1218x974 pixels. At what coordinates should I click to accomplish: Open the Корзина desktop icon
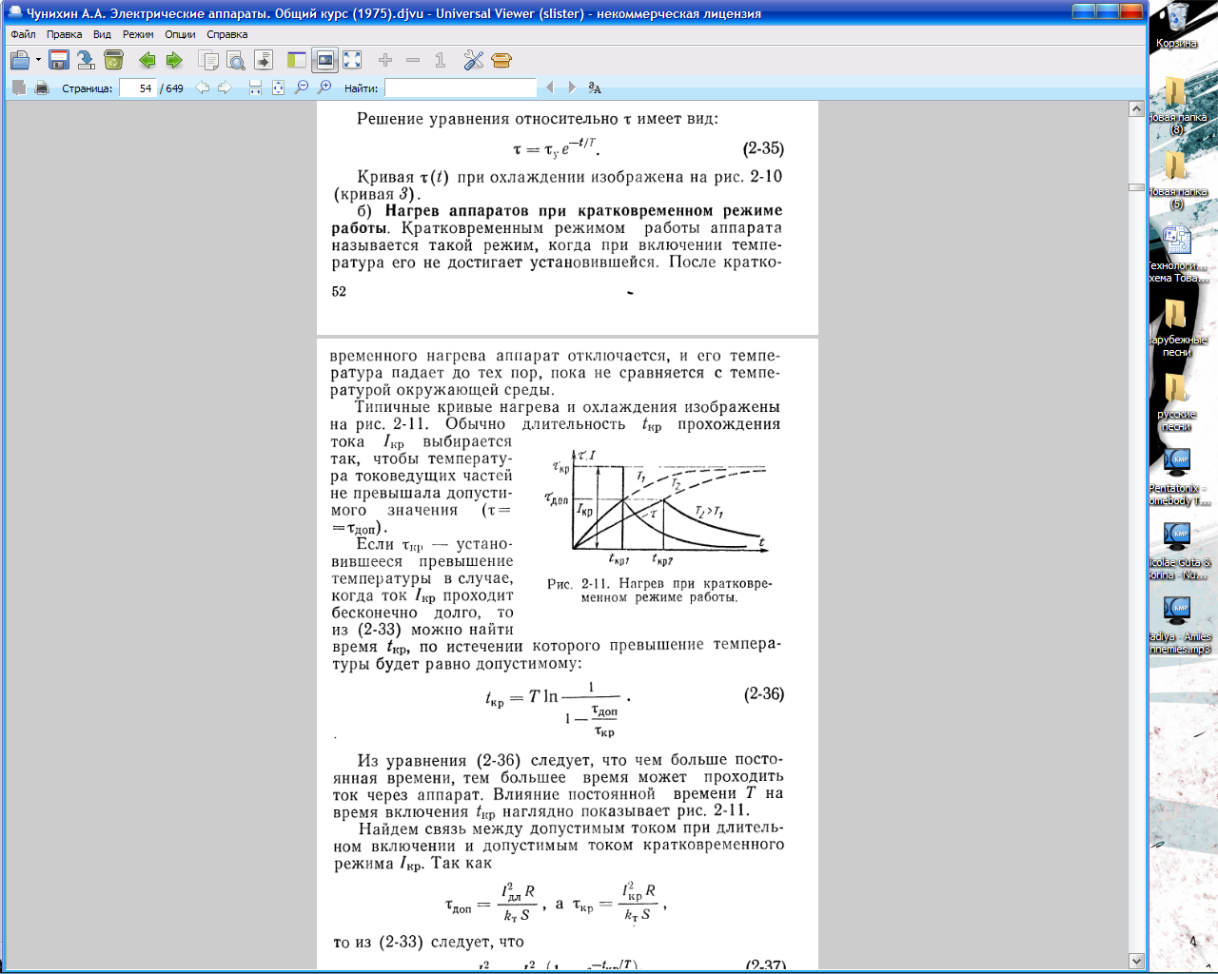click(1177, 27)
